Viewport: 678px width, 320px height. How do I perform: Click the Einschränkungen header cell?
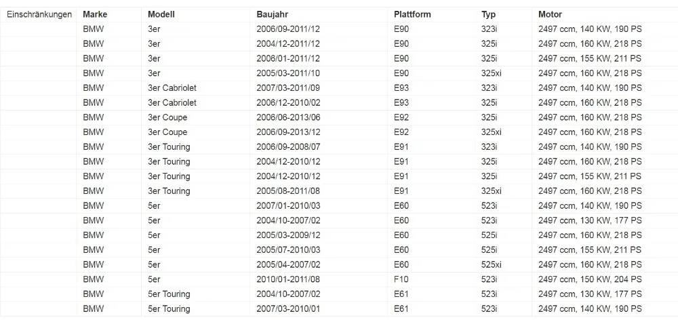click(x=39, y=14)
